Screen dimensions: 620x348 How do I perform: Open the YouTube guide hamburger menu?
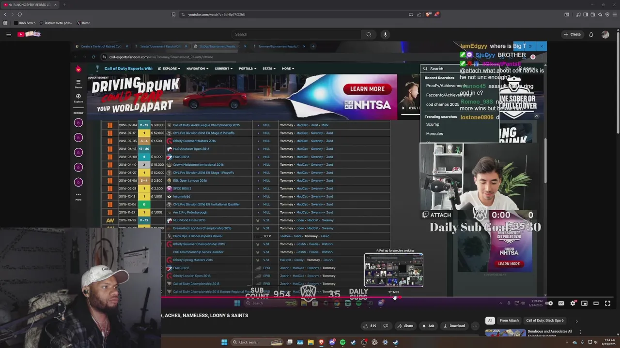coord(8,34)
